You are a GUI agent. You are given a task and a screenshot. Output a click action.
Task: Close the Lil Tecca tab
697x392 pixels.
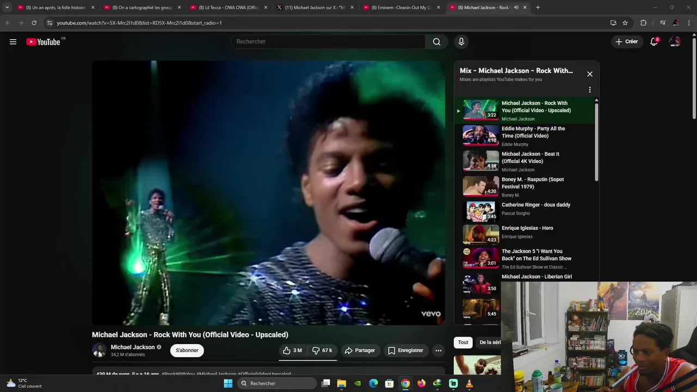(266, 8)
